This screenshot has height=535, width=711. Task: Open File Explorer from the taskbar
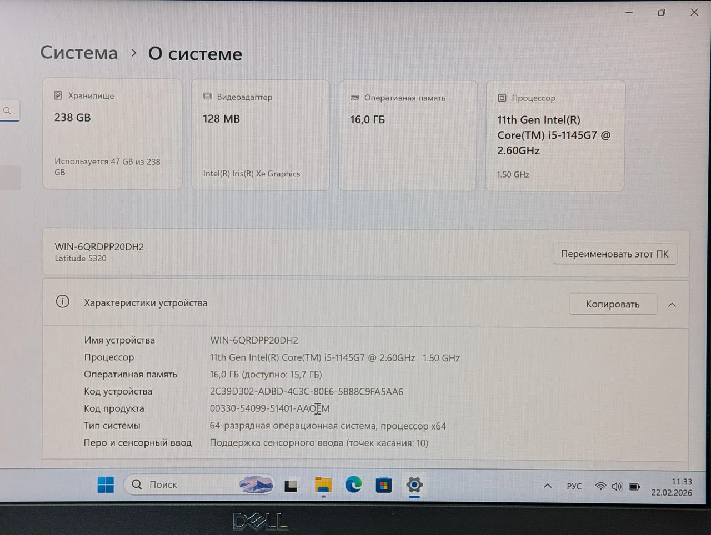tap(323, 485)
